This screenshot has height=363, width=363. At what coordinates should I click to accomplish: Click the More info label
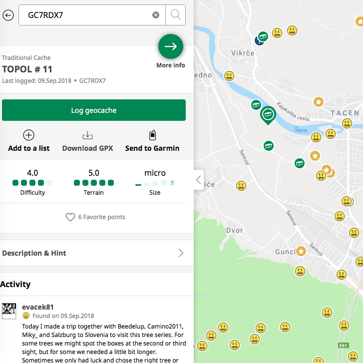171,65
